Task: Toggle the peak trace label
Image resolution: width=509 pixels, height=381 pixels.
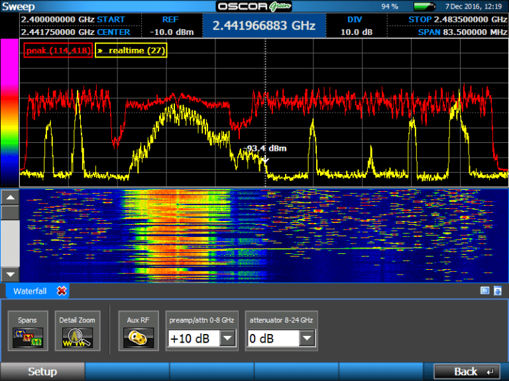Action: pyautogui.click(x=58, y=50)
